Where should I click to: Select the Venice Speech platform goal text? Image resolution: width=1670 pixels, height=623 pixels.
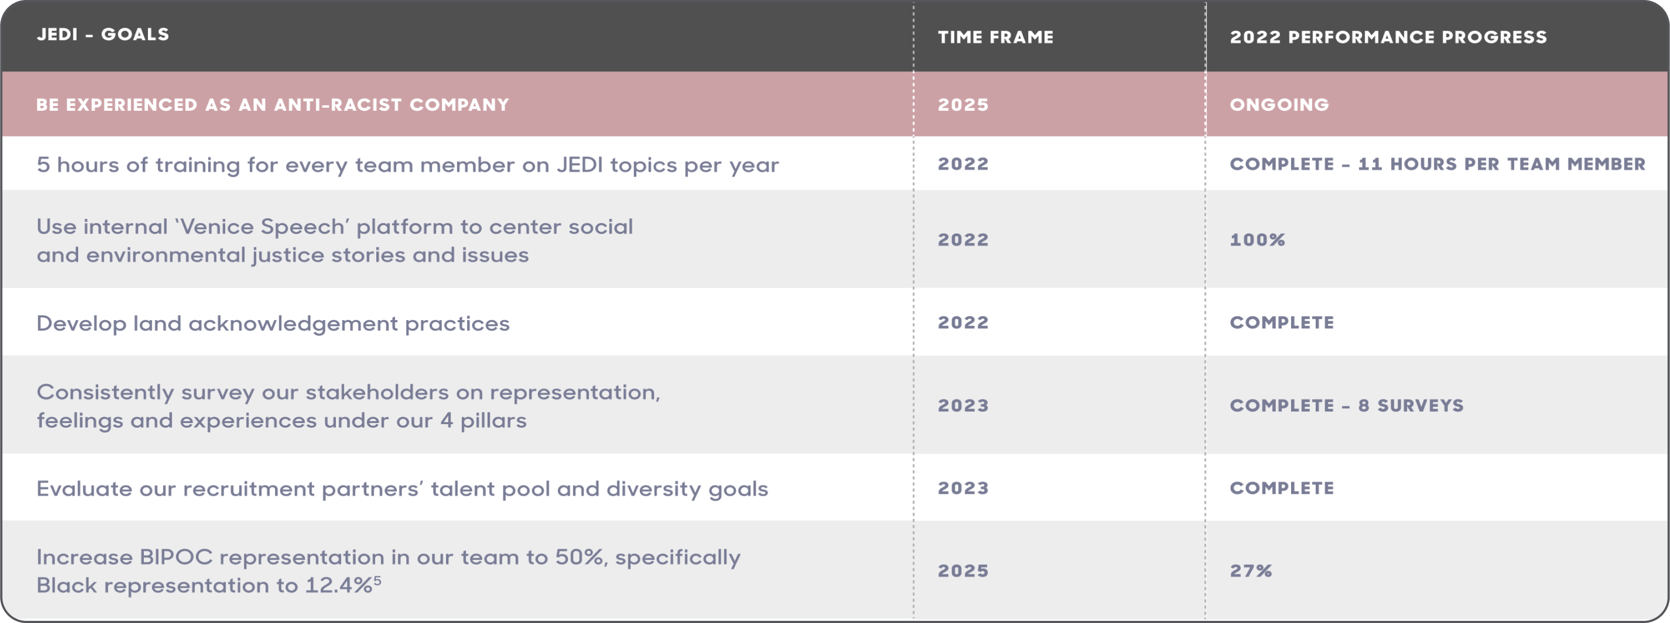pos(334,240)
